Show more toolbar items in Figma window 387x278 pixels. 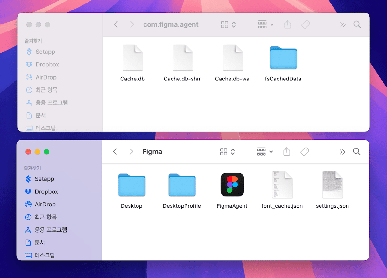(342, 152)
